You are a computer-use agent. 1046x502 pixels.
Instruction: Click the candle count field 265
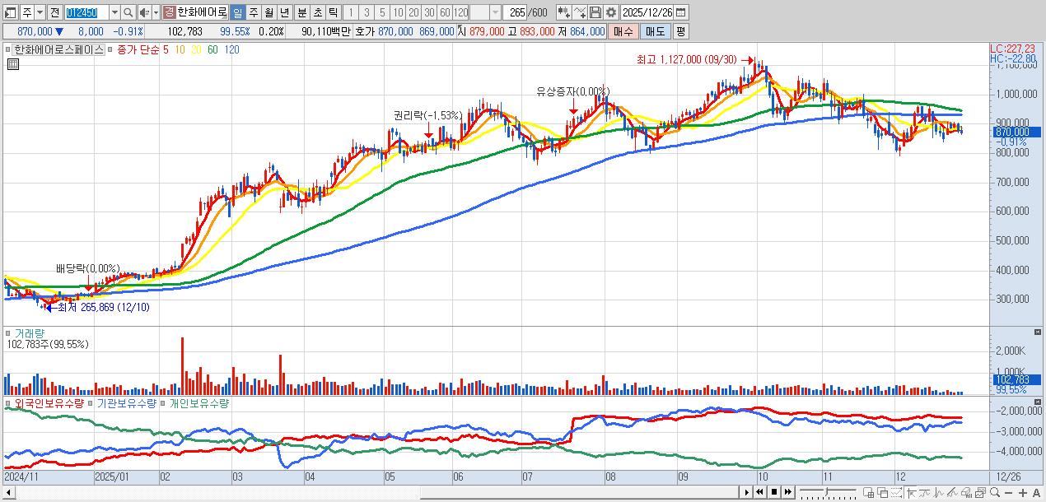point(515,12)
